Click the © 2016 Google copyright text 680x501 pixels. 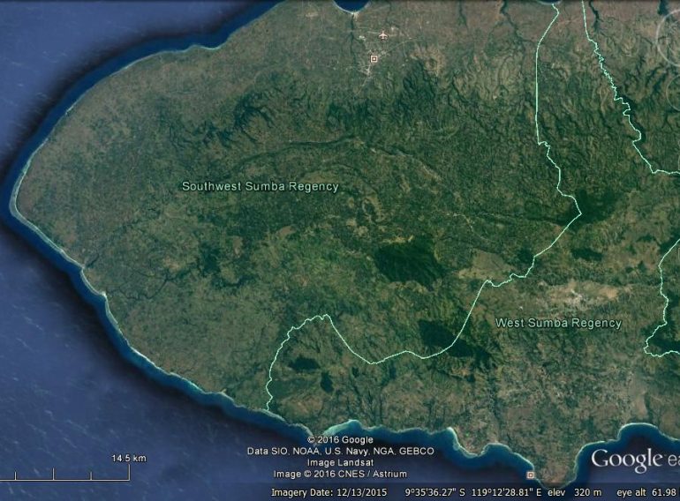pos(340,440)
